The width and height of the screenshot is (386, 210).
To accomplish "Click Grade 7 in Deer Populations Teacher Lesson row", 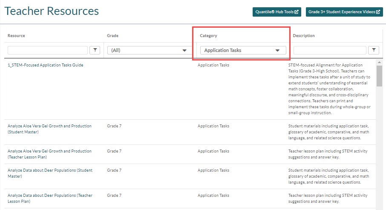I will pos(114,195).
